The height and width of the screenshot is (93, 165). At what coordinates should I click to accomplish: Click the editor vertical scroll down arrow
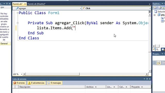tap(150, 71)
